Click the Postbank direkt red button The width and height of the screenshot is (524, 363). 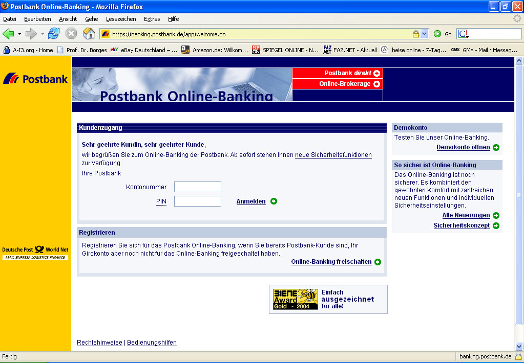338,73
